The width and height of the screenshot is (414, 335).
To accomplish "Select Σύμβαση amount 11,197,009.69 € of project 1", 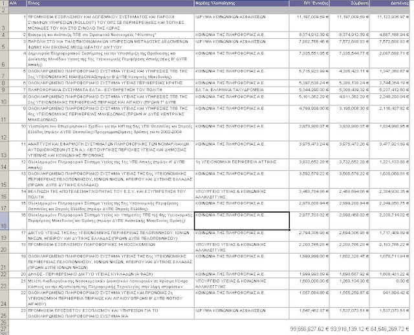I will (x=349, y=23).
